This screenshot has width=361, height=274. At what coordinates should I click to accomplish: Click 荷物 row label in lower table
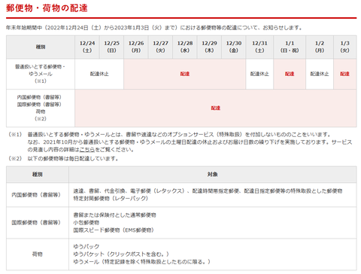click(38, 254)
